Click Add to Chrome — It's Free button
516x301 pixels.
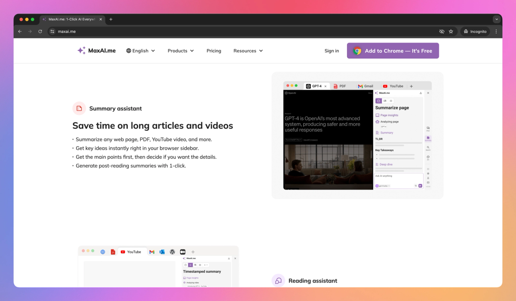tap(393, 51)
